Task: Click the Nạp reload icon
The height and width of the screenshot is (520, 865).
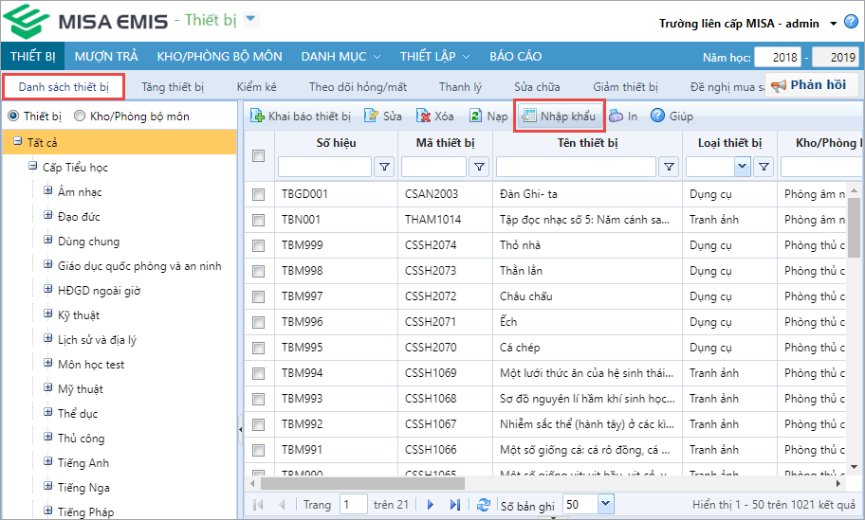Action: click(474, 117)
